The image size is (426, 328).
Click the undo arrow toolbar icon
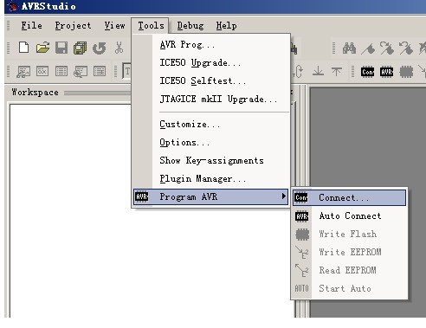point(100,48)
